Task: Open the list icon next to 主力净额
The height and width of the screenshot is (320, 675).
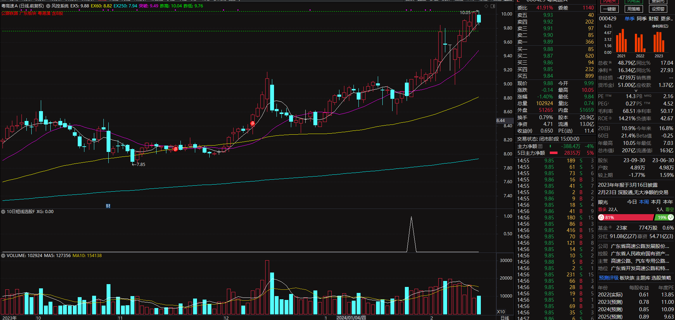Action: [x=541, y=146]
